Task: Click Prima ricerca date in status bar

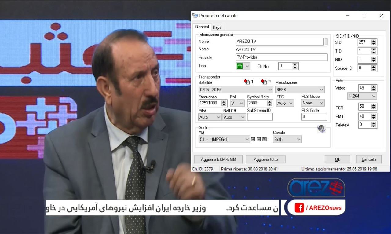Action: point(249,169)
